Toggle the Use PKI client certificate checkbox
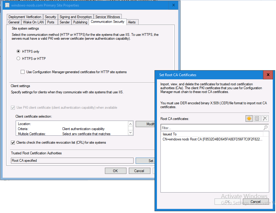 (13, 108)
